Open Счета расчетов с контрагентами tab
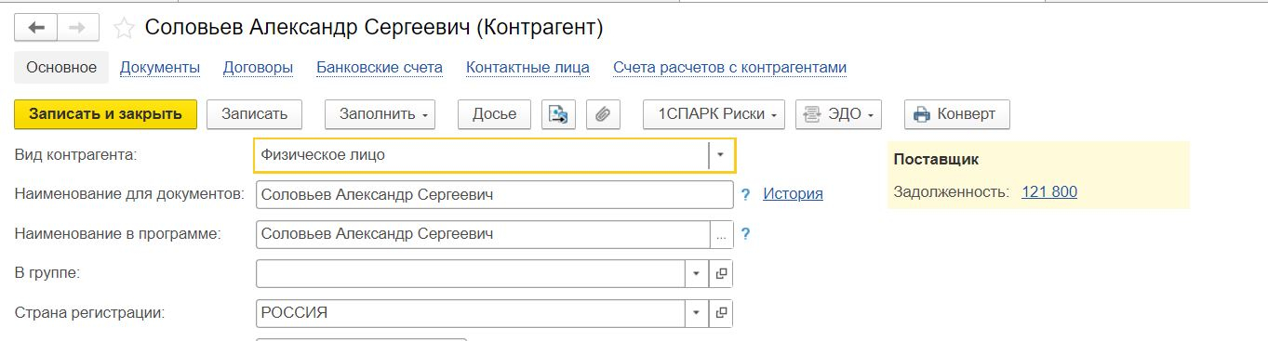Viewport: 1268px width, 341px height. 729,67
